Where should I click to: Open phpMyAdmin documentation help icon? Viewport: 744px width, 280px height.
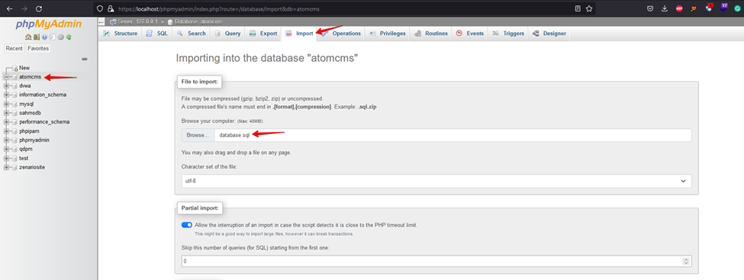[44, 37]
